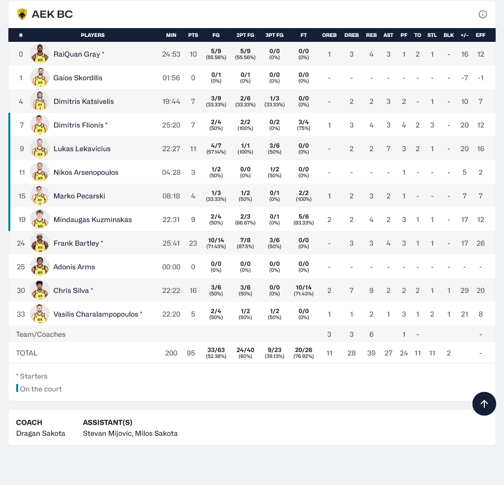Sort the table by MIN column
The width and height of the screenshot is (504, 485).
(171, 35)
